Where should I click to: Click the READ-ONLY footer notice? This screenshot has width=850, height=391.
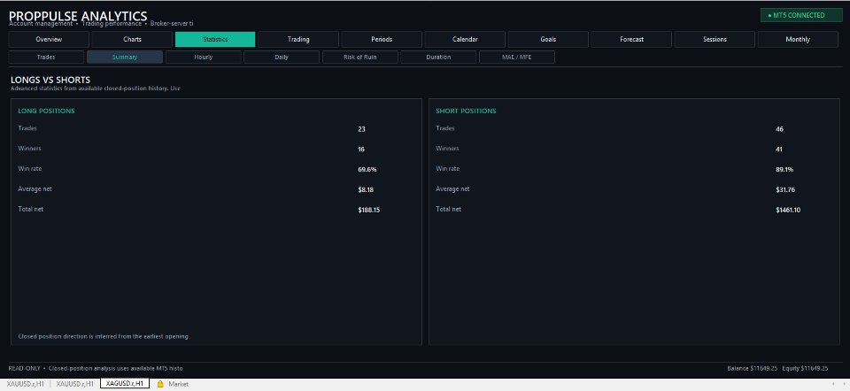point(96,368)
